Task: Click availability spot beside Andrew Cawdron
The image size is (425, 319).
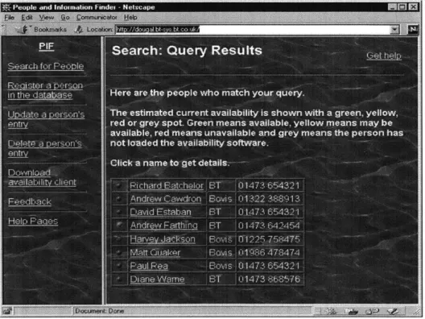Action: 118,198
